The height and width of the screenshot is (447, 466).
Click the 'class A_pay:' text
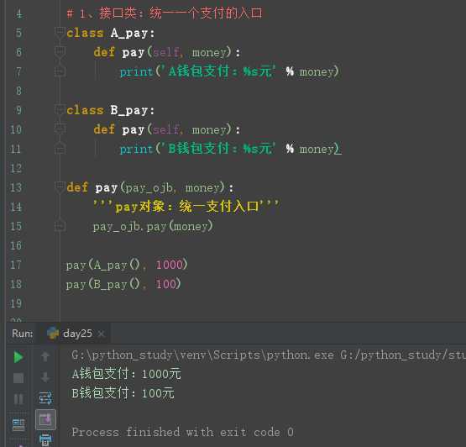tap(111, 33)
